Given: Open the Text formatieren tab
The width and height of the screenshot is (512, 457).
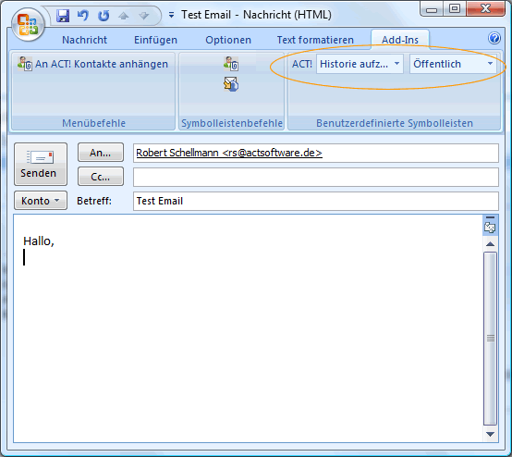Looking at the screenshot, I should [x=315, y=40].
